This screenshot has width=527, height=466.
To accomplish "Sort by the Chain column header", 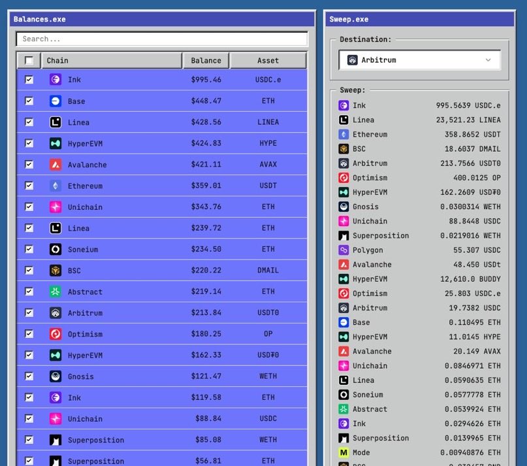I will (x=112, y=61).
